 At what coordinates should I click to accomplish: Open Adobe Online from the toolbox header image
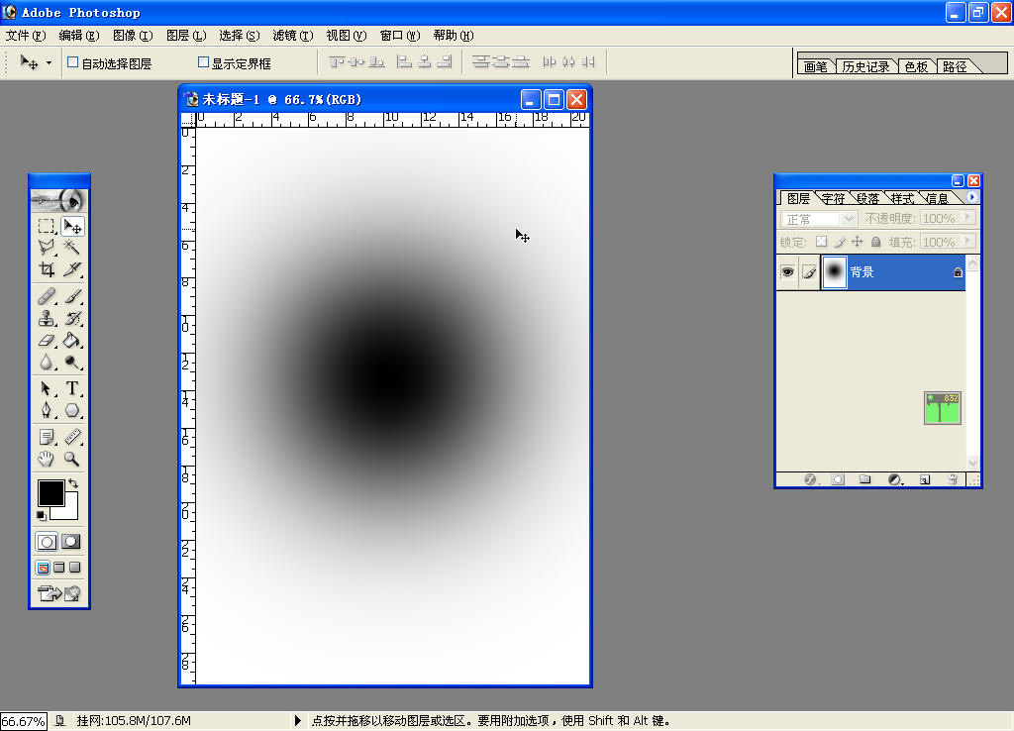click(x=58, y=200)
